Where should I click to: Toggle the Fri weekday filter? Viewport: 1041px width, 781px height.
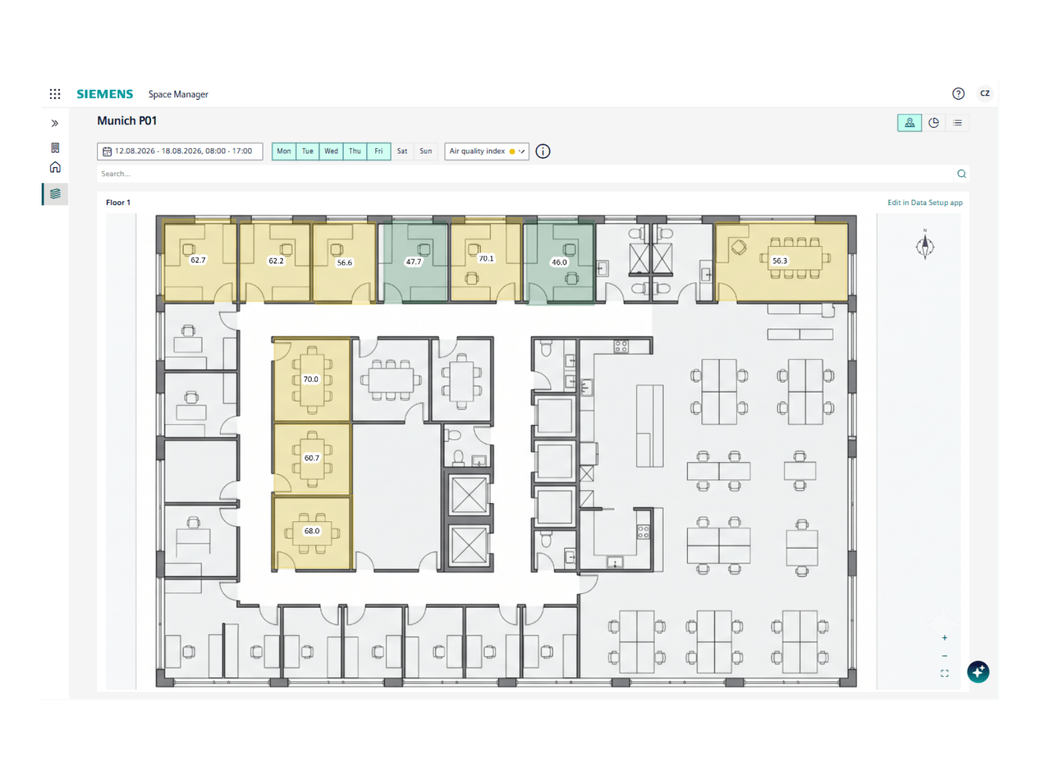pyautogui.click(x=379, y=151)
